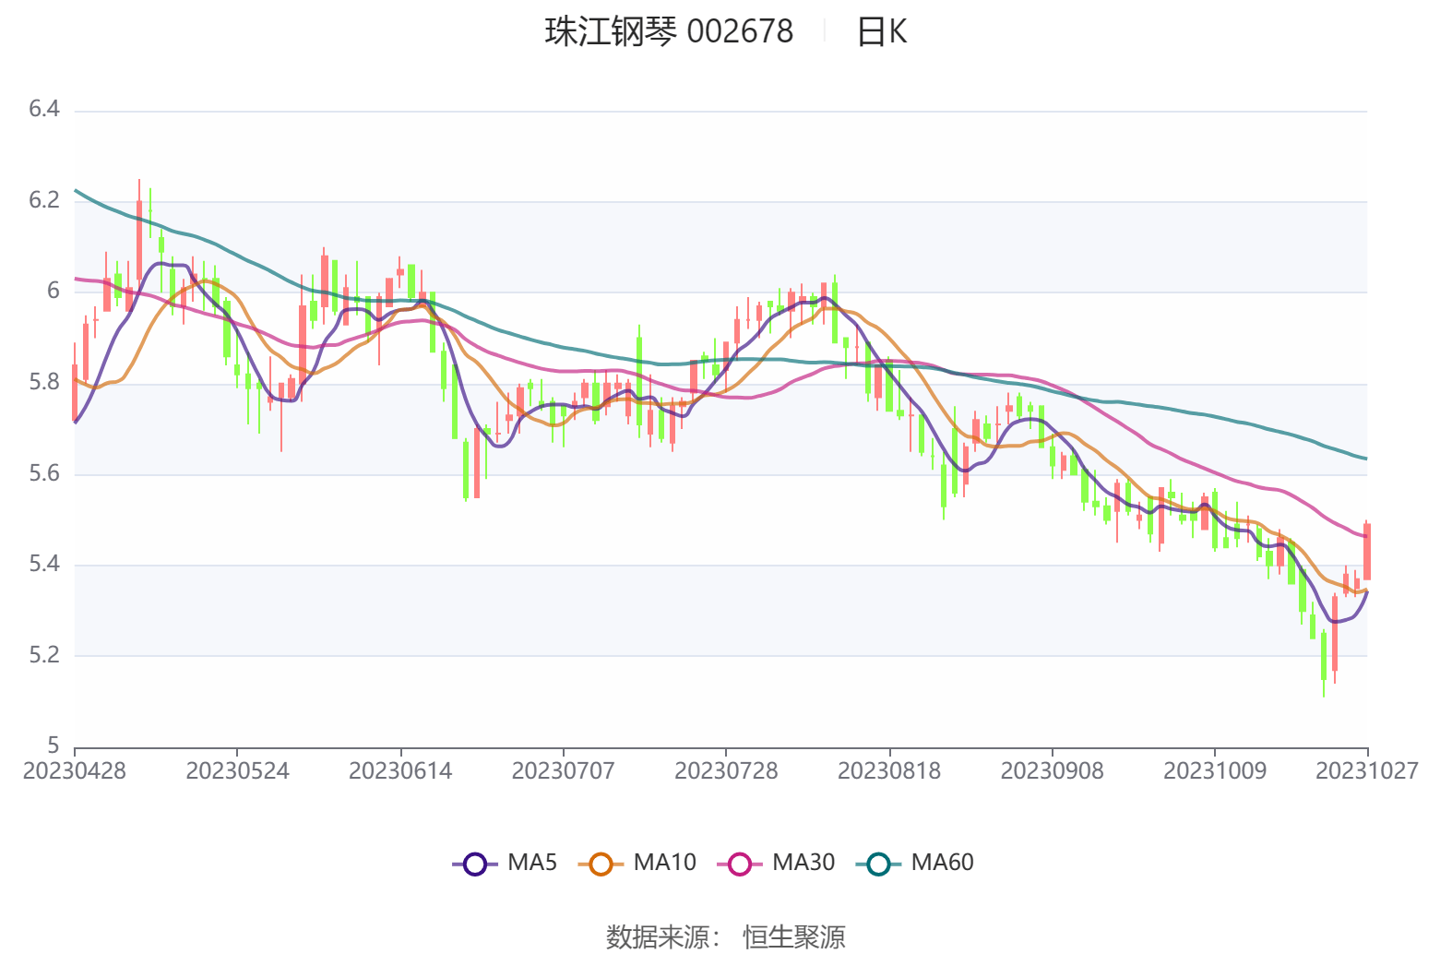This screenshot has width=1452, height=954.
Task: Click the 20231027 x-axis date label
Action: pyautogui.click(x=1367, y=771)
